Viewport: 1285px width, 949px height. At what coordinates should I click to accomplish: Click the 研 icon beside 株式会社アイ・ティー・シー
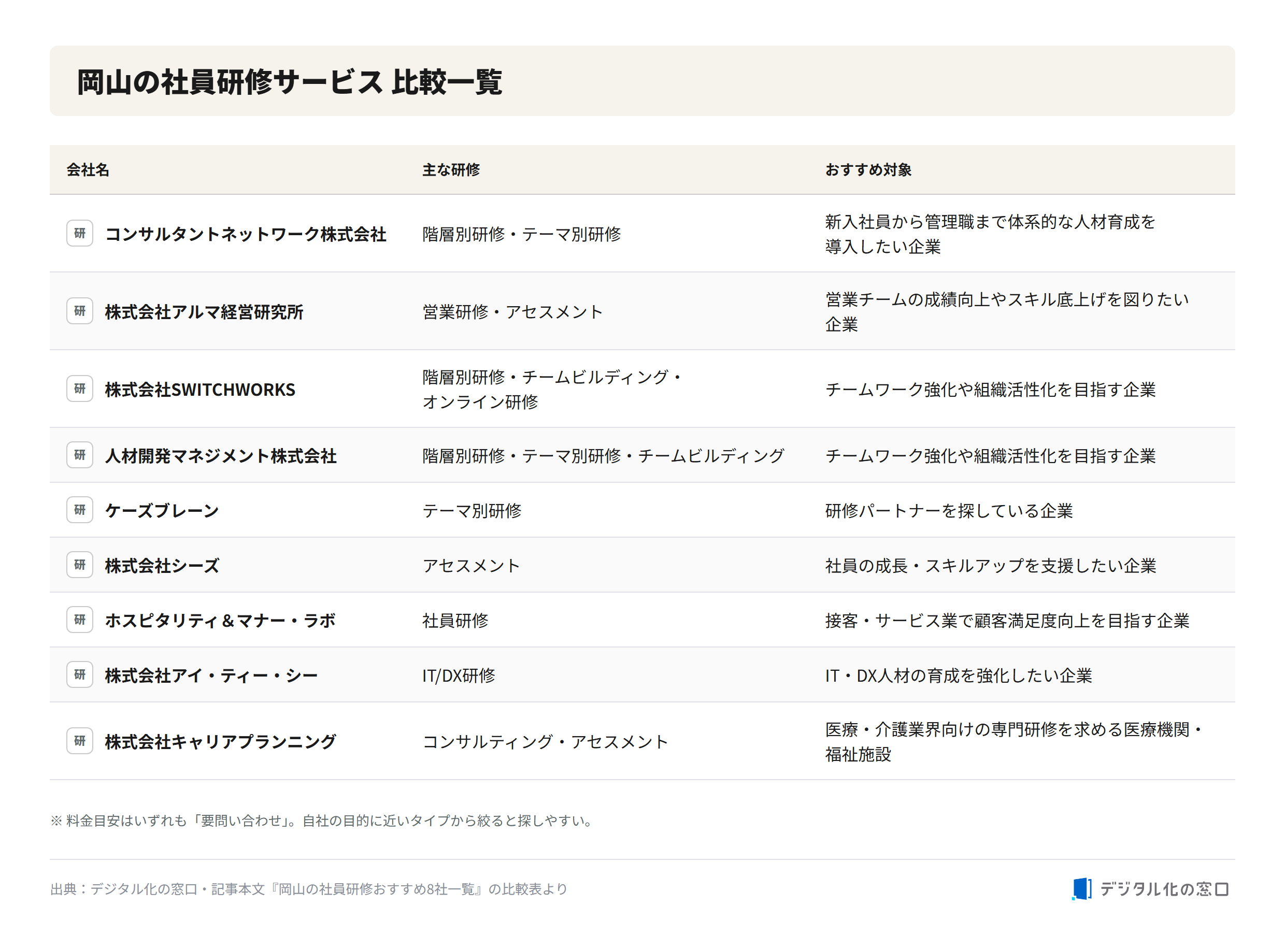80,675
